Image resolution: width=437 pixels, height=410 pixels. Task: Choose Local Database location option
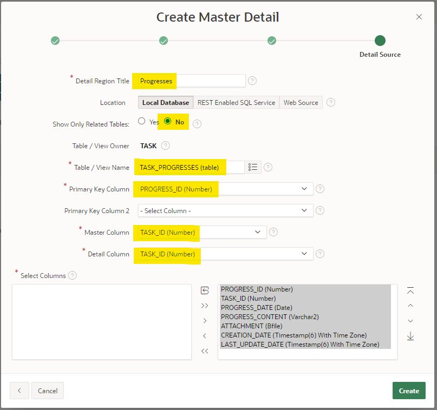pos(165,102)
